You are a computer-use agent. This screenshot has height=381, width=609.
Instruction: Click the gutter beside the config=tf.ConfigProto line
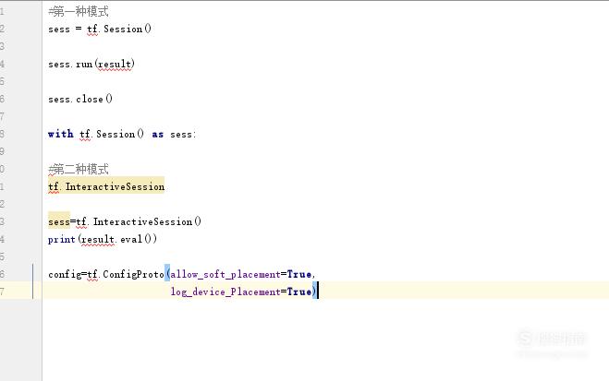click(21, 274)
